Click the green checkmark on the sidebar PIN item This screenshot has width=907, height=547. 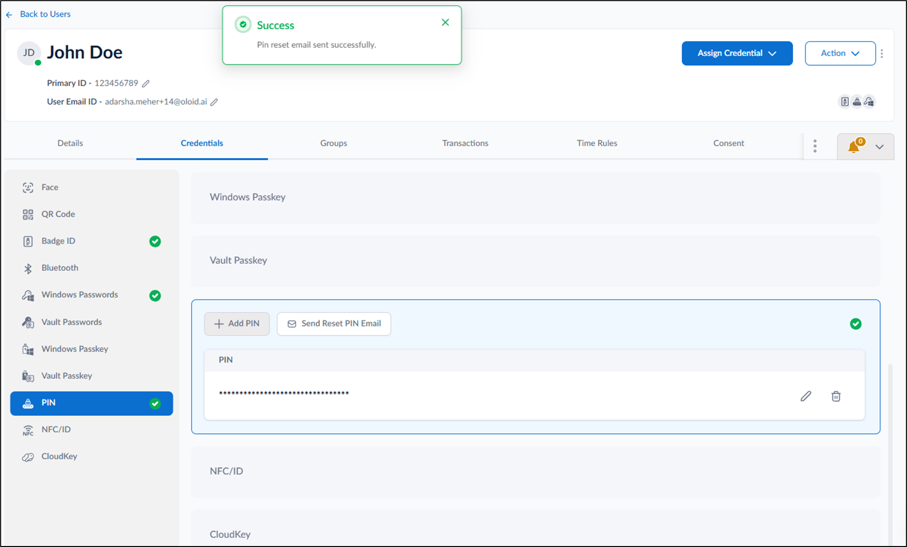pyautogui.click(x=155, y=404)
